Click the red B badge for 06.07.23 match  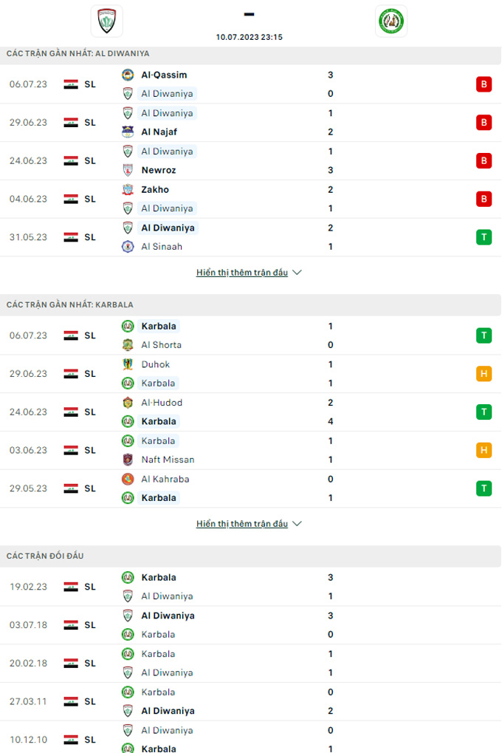pos(484,84)
